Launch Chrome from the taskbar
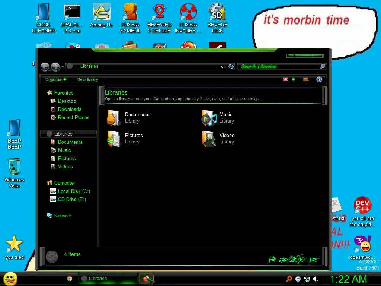The height and width of the screenshot is (286, 381). pyautogui.click(x=70, y=279)
